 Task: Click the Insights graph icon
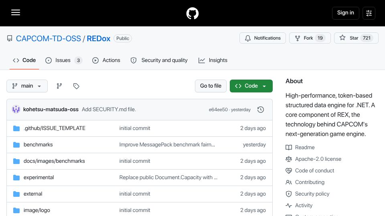pos(202,60)
